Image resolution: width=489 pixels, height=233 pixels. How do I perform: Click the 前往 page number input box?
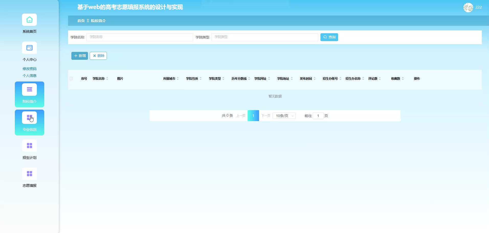click(318, 116)
